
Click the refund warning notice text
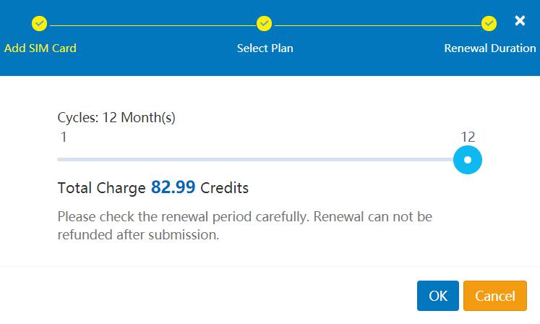(x=245, y=226)
